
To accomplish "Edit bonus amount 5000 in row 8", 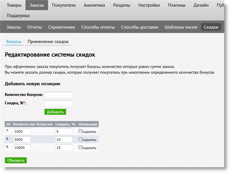I will coord(22,139).
